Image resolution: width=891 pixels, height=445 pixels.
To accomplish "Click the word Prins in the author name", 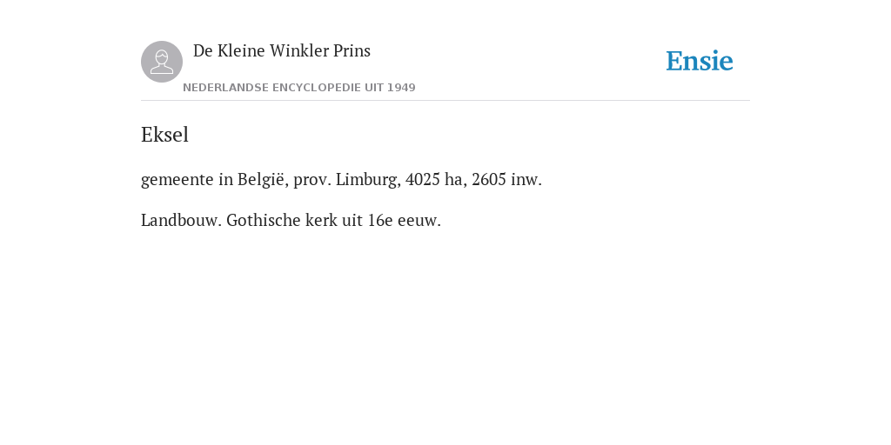I will point(352,51).
